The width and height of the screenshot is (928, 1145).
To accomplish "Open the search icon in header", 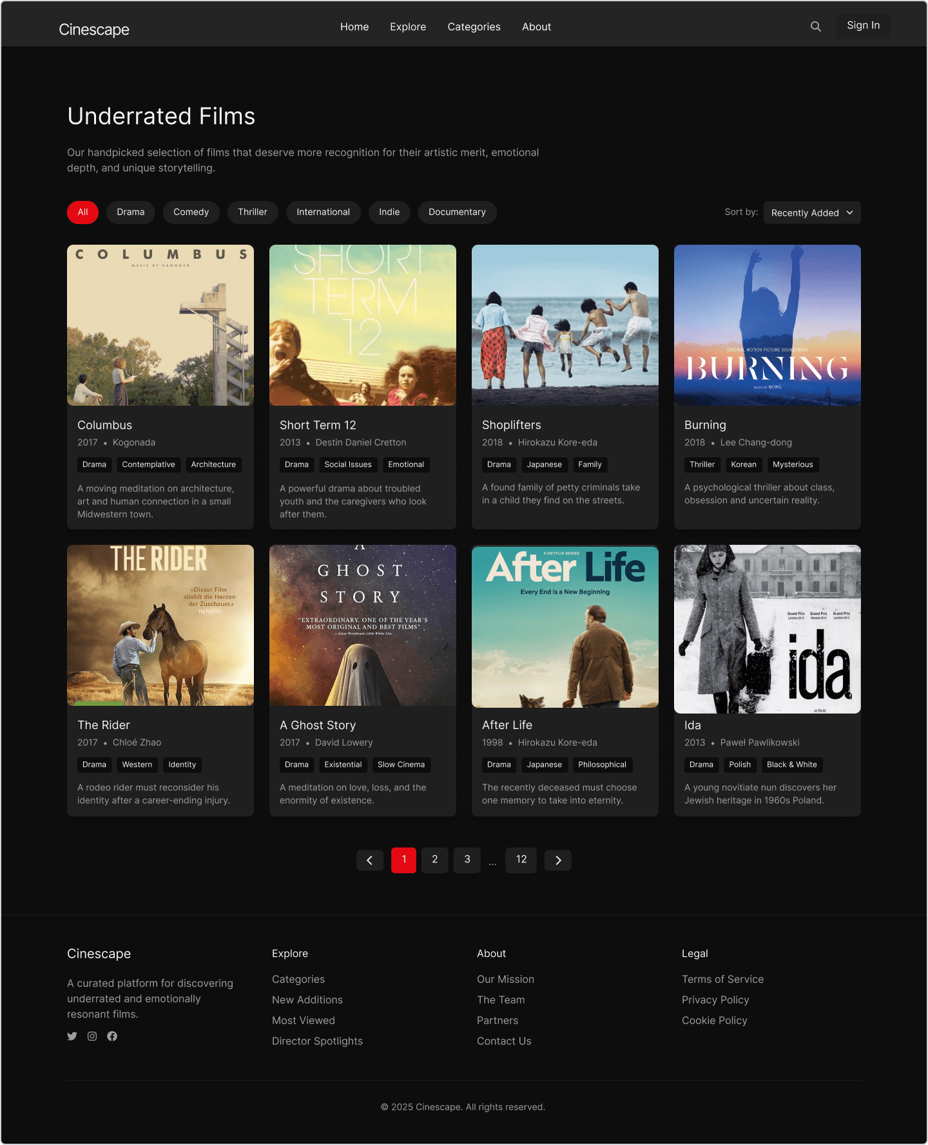I will coord(816,26).
